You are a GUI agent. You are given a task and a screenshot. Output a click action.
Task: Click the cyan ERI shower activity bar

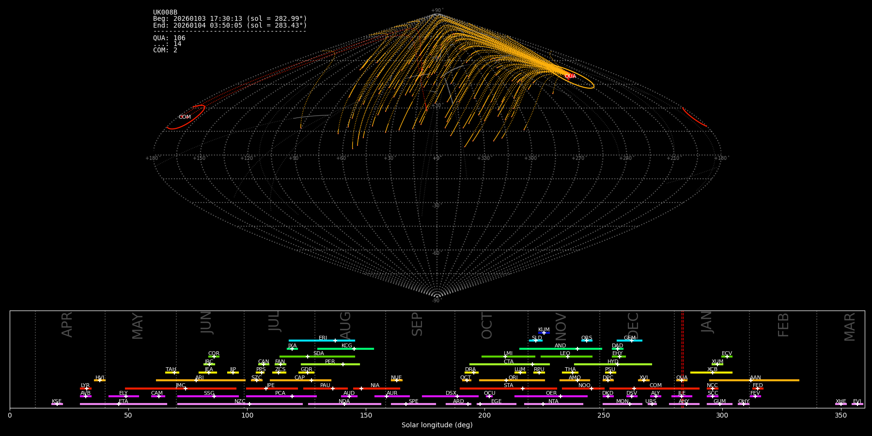(x=310, y=341)
